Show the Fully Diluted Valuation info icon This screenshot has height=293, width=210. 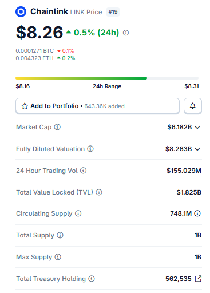pyautogui.click(x=90, y=149)
